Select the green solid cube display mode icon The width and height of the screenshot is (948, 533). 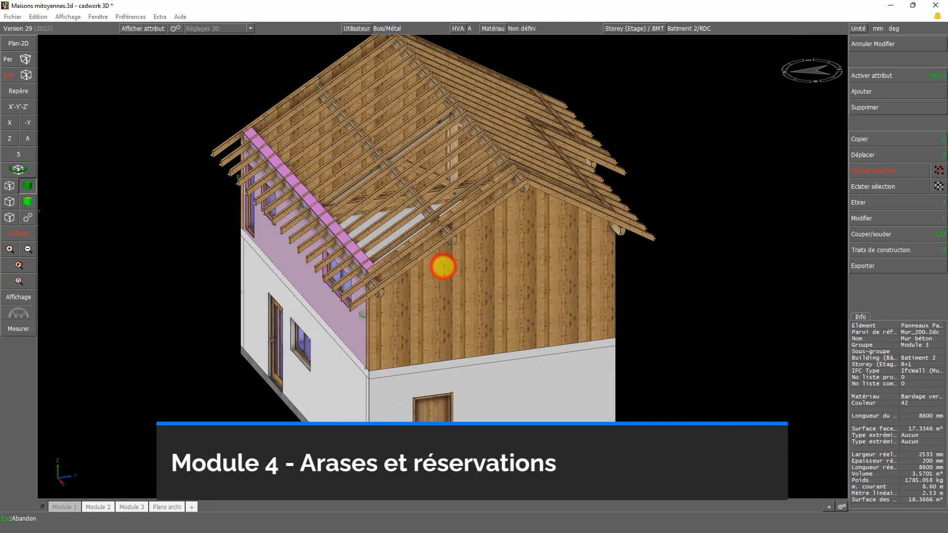pyautogui.click(x=28, y=186)
